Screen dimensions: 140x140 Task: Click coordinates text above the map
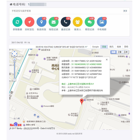[x=62, y=47]
